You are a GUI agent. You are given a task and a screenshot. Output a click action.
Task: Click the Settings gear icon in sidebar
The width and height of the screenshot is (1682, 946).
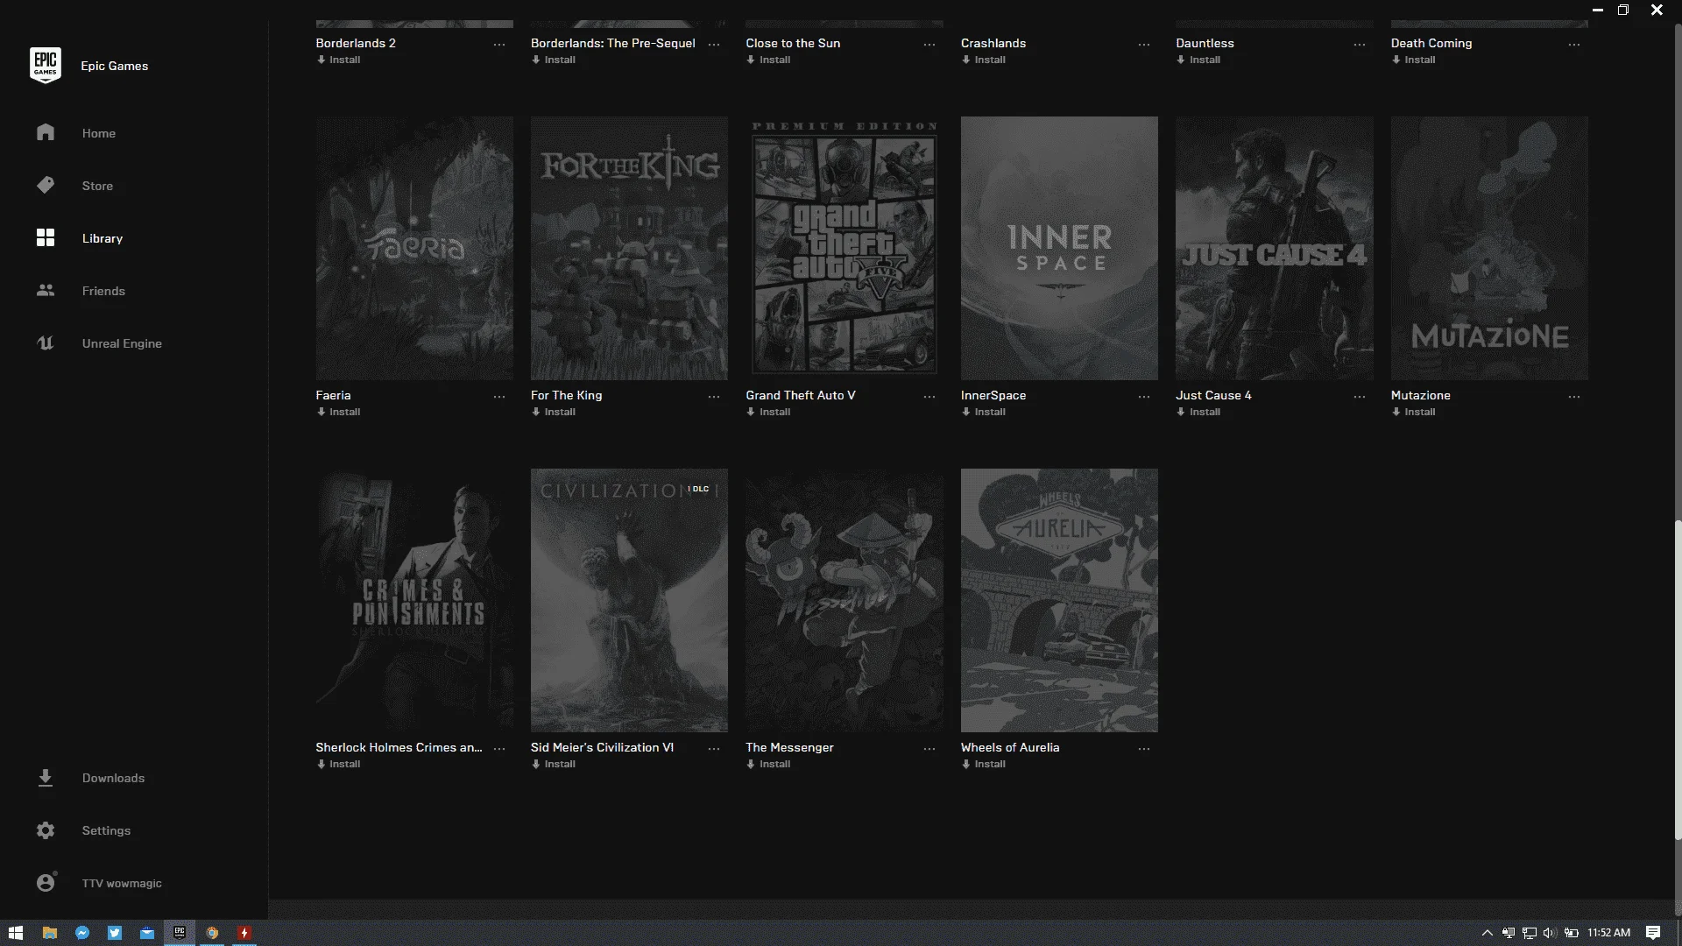click(46, 830)
